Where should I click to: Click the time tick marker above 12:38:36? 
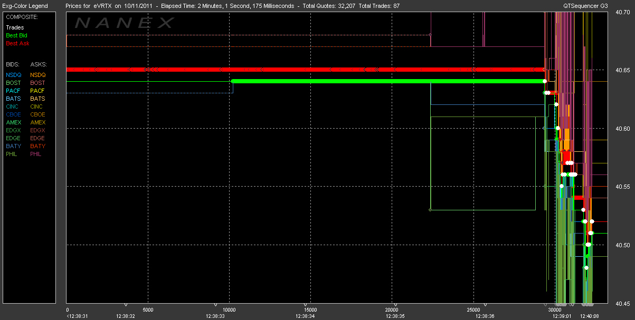click(x=486, y=305)
